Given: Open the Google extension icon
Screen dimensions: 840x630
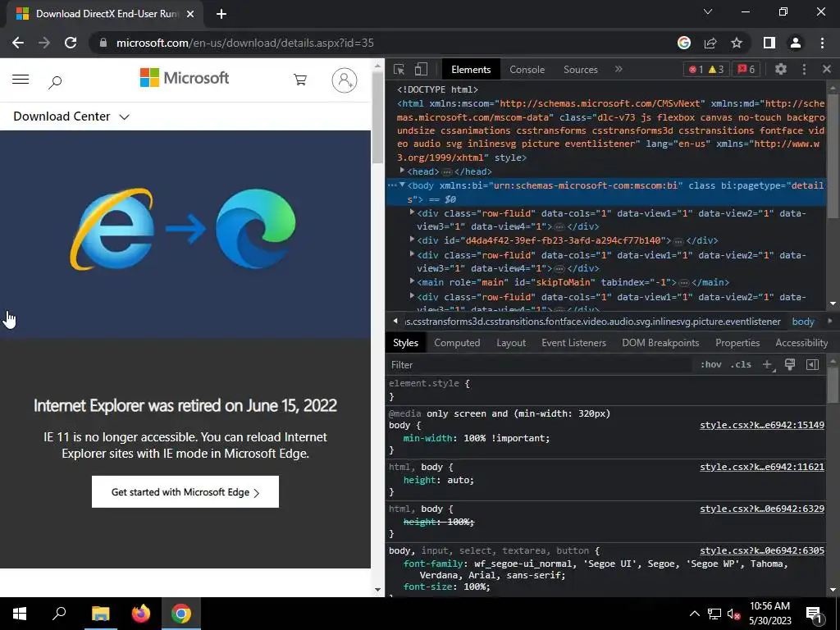Looking at the screenshot, I should 684,43.
